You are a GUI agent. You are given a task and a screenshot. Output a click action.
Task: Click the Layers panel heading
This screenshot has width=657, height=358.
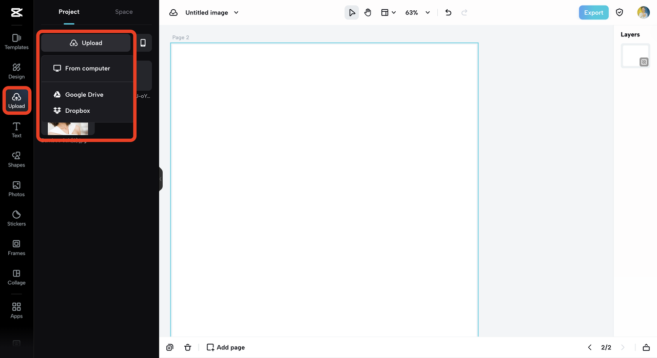630,34
